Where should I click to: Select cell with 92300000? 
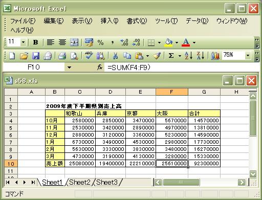(x=204, y=164)
